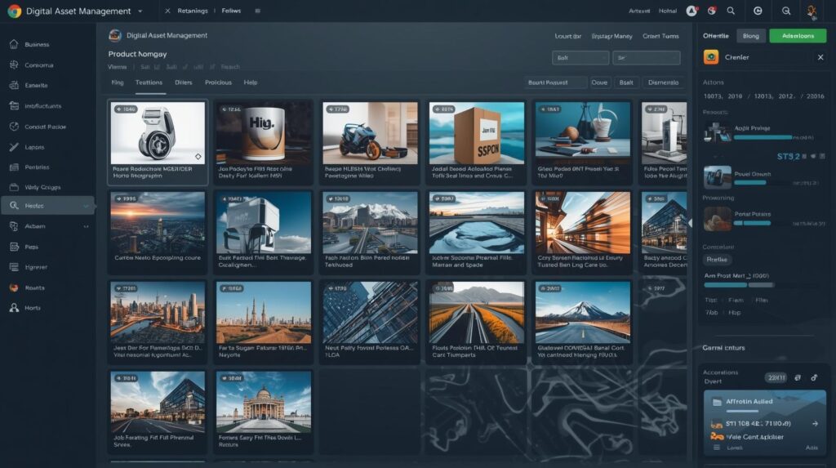Open hamburger menu icon in title bar
The image size is (836, 468).
(257, 11)
